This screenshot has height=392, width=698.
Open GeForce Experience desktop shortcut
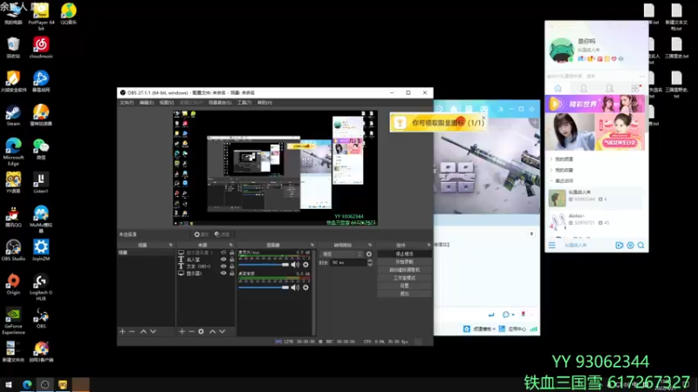pos(13,321)
